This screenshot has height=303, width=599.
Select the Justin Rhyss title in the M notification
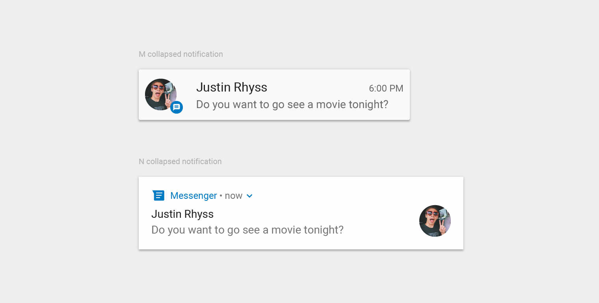[x=232, y=87]
